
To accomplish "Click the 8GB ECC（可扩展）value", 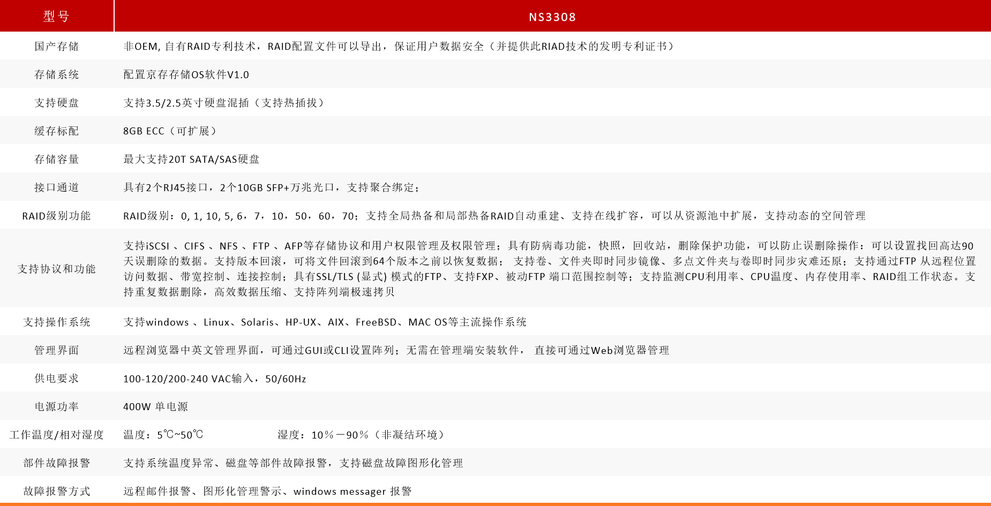I will click(x=171, y=131).
